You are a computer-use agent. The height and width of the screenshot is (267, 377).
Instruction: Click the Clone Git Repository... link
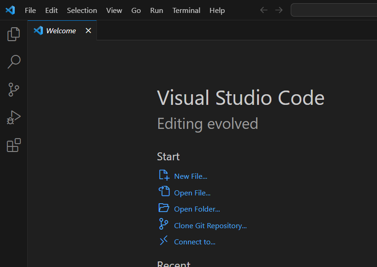click(x=210, y=226)
